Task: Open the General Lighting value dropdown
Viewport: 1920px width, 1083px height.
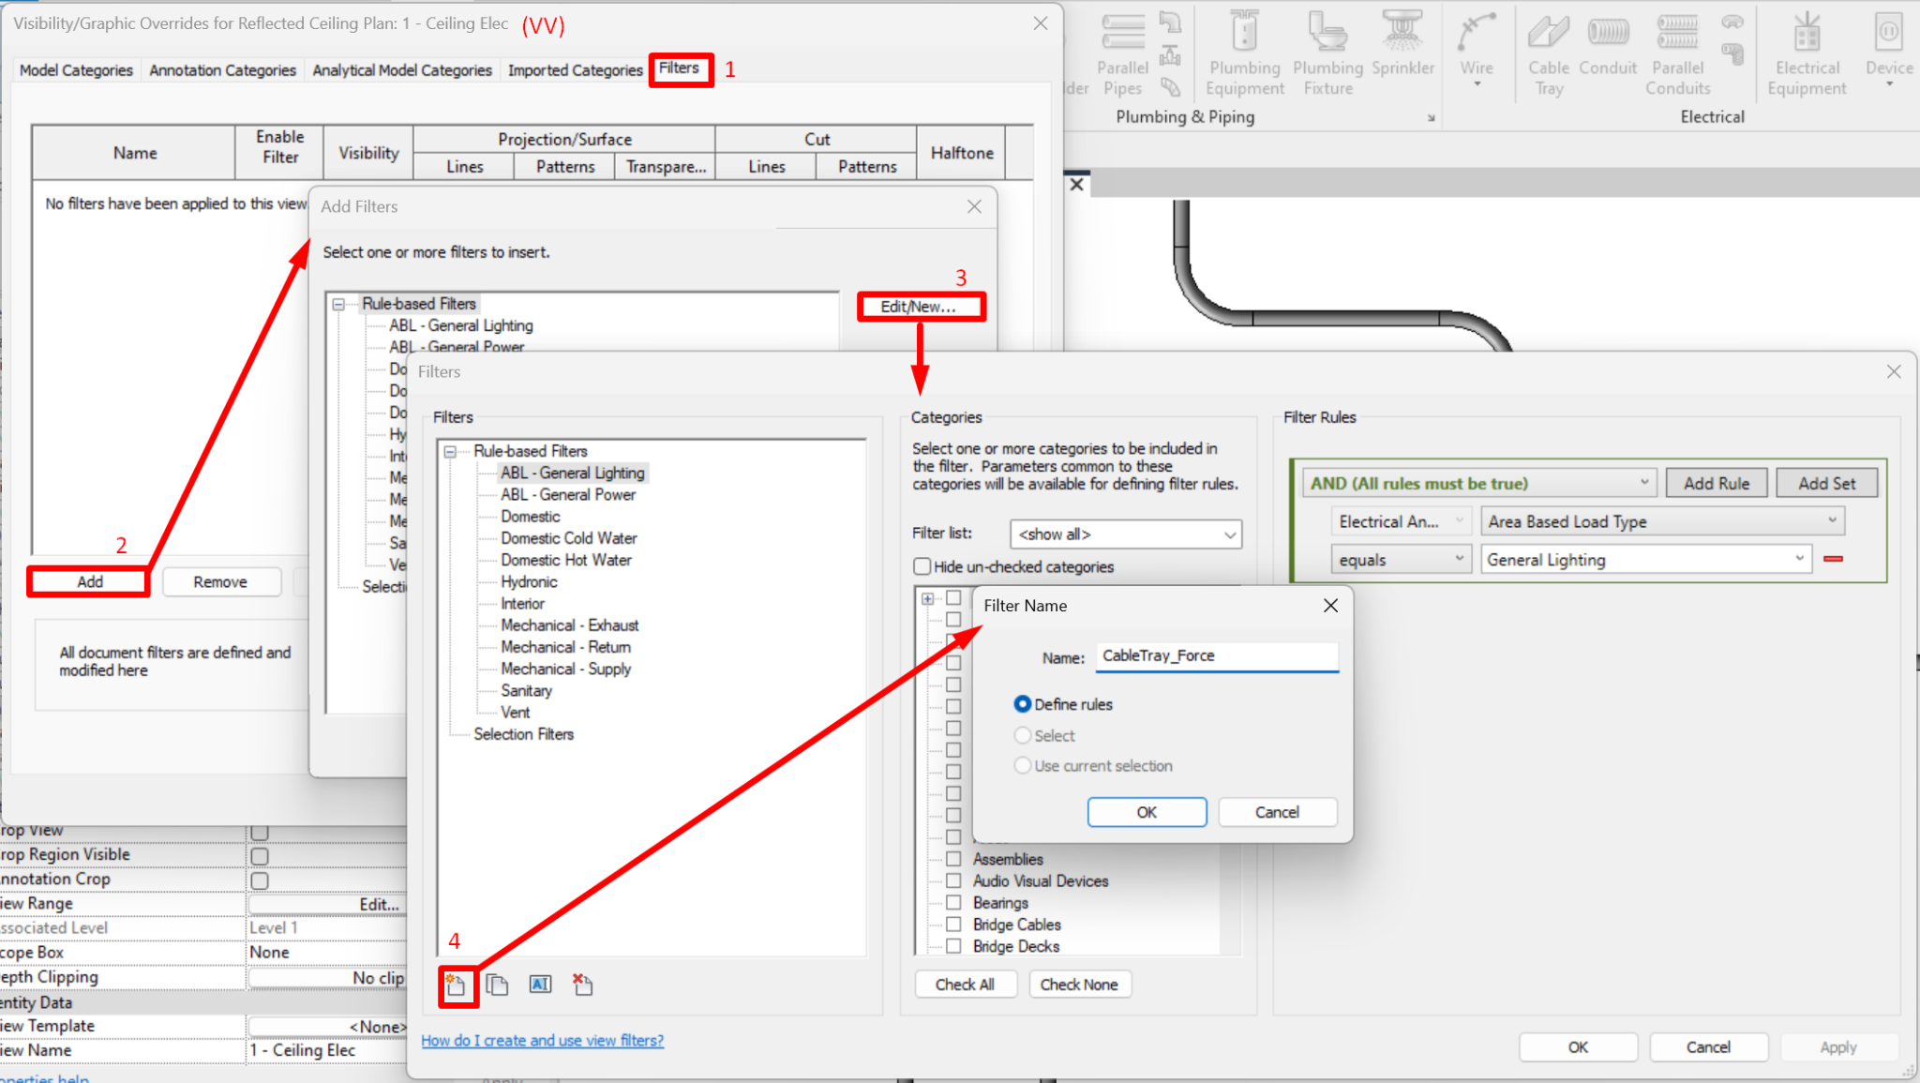Action: point(1645,560)
